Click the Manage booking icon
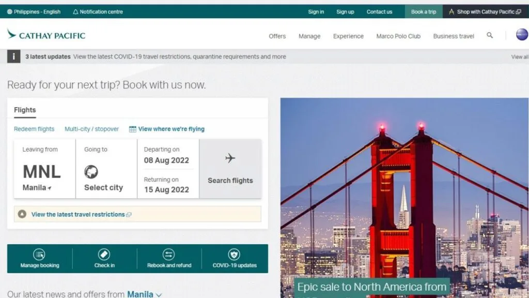Image resolution: width=529 pixels, height=298 pixels. click(x=39, y=255)
